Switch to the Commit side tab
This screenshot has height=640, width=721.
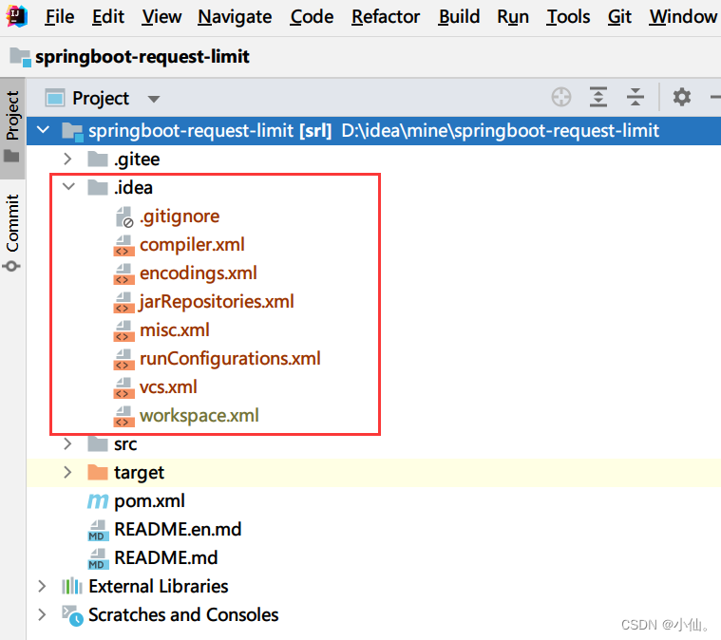pyautogui.click(x=12, y=232)
